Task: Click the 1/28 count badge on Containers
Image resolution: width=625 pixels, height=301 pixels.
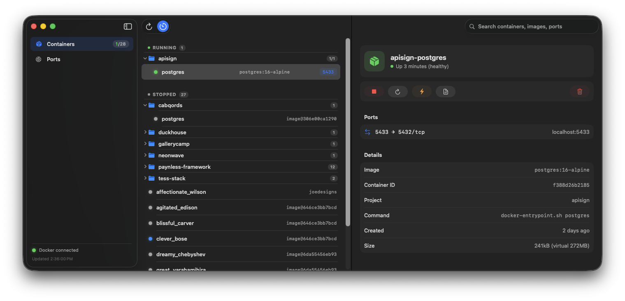Action: pos(121,44)
